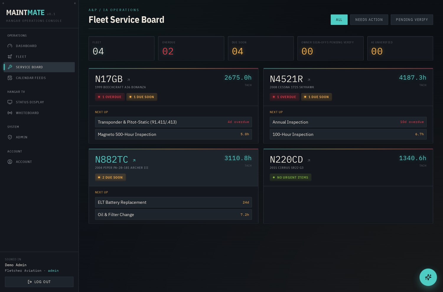Click the 3110.8h tach reading
This screenshot has width=443, height=292.
pyautogui.click(x=238, y=158)
